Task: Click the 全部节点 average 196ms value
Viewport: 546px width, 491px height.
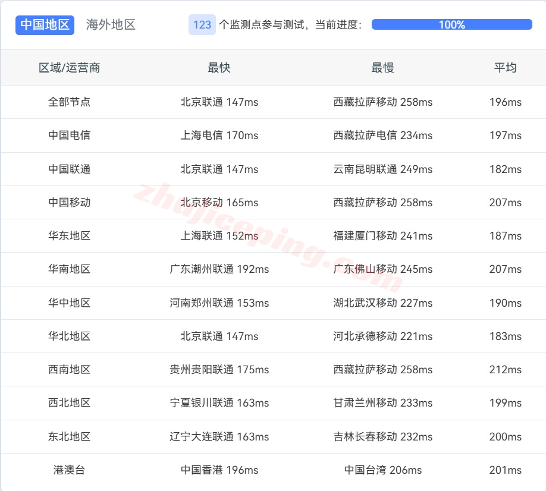Action: (x=506, y=102)
